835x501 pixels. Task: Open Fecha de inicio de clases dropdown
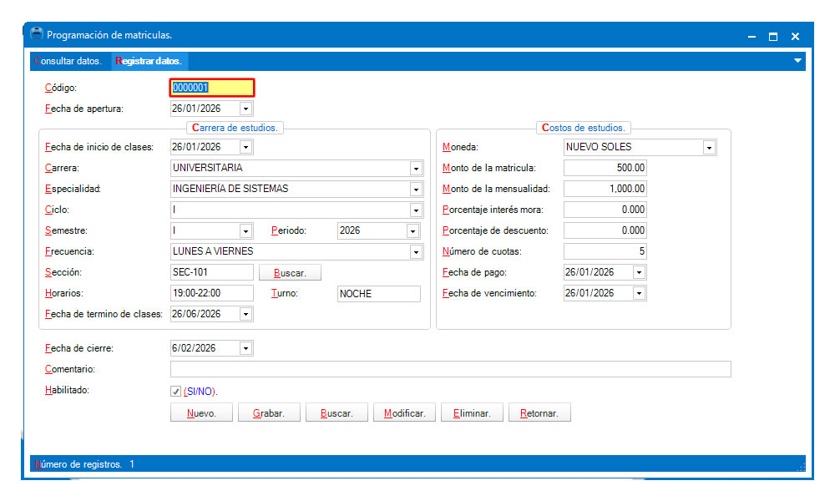tap(245, 147)
